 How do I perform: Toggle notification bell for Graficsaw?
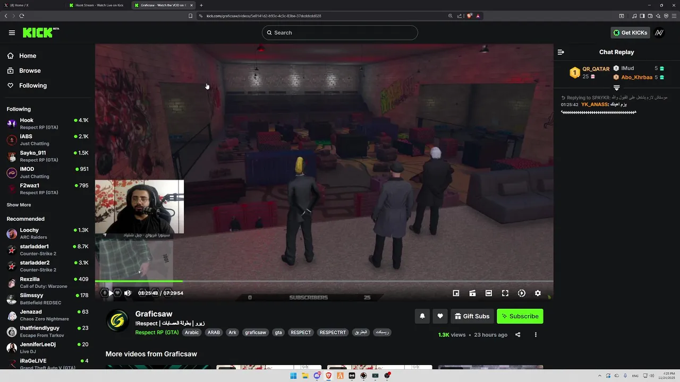tap(422, 316)
